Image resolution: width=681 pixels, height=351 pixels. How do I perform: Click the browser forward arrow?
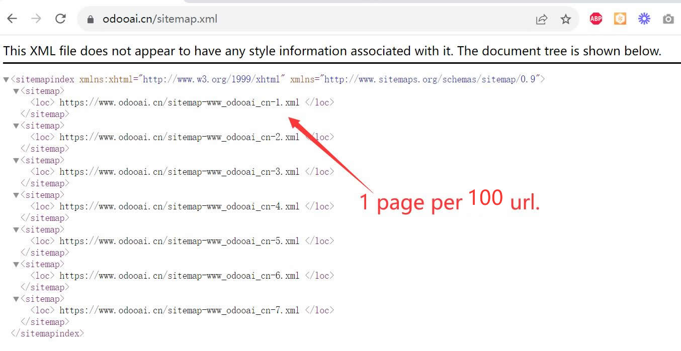(x=36, y=19)
